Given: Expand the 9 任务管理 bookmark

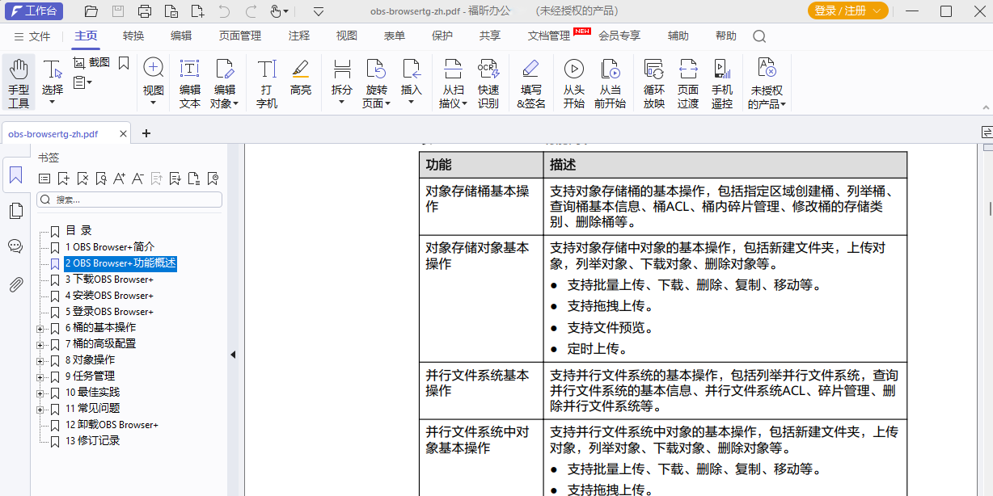Looking at the screenshot, I should point(40,376).
